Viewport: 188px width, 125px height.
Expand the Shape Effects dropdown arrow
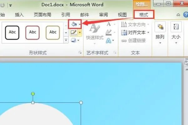pyautogui.click(x=78, y=40)
